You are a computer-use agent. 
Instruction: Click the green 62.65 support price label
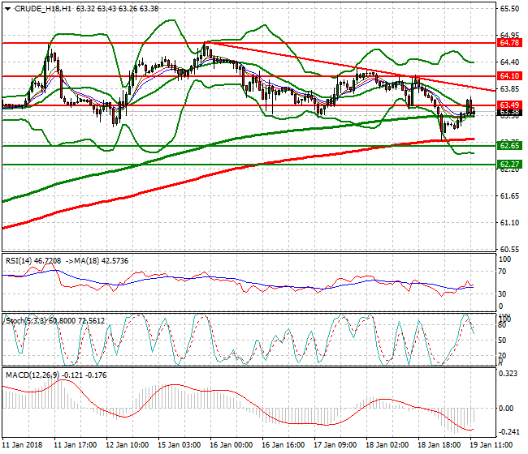tap(509, 146)
